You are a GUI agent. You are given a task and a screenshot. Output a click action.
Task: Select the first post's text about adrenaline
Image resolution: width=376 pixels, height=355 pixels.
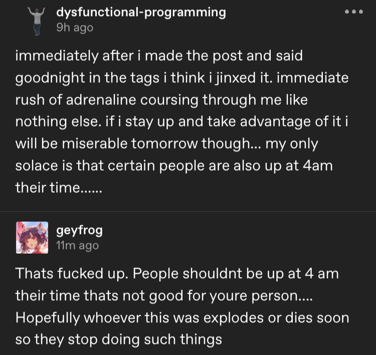tap(182, 122)
